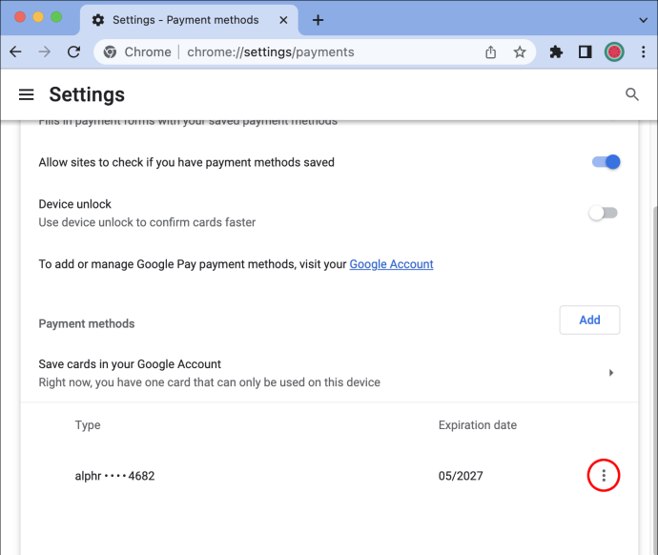Open the Settings hamburger menu

click(x=26, y=94)
